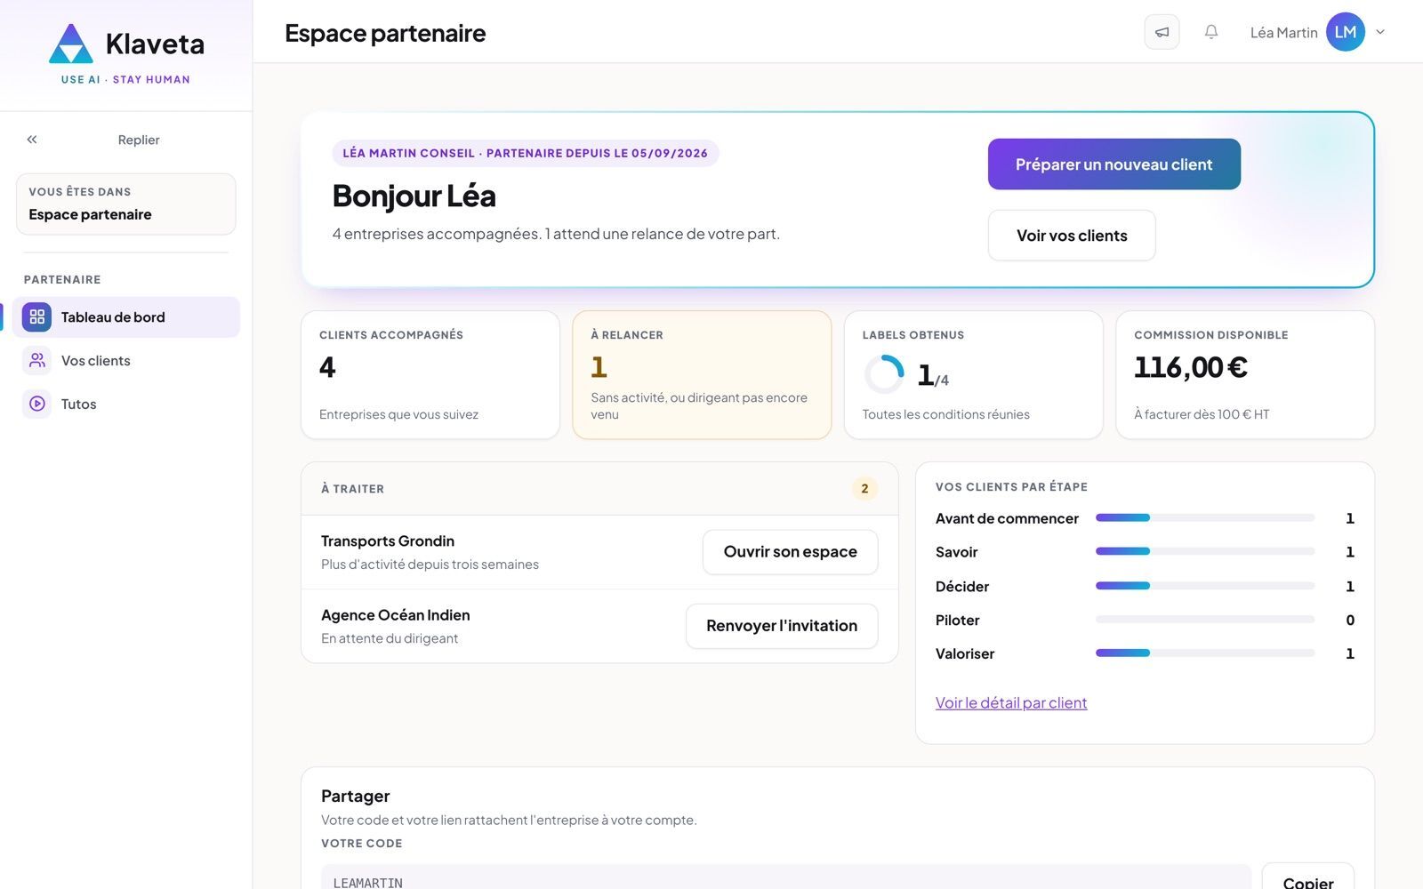Screen dimensions: 1423x889
Task: Open Voir le détail par client link
Action: (x=1011, y=703)
